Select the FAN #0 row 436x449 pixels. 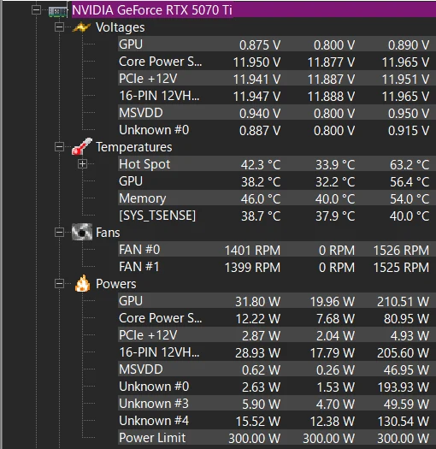(x=276, y=250)
